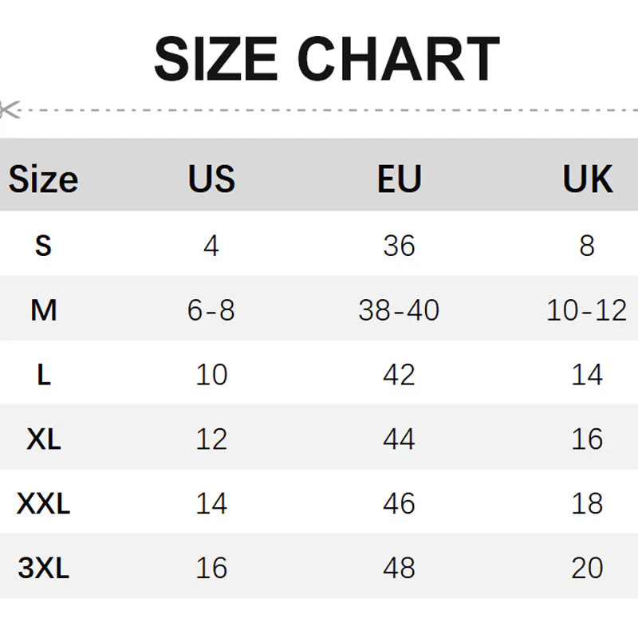Screen dimensions: 638x638
Task: Click EU value 42 in L row
Action: (x=399, y=375)
